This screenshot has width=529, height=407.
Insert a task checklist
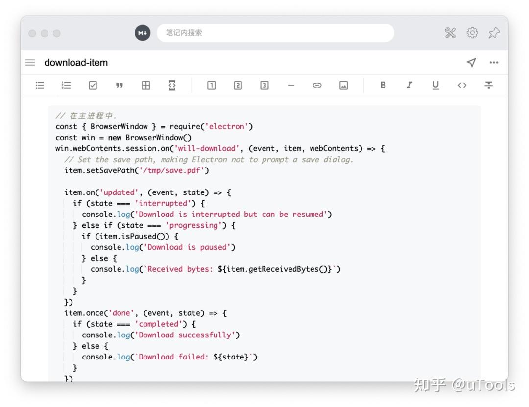coord(93,85)
